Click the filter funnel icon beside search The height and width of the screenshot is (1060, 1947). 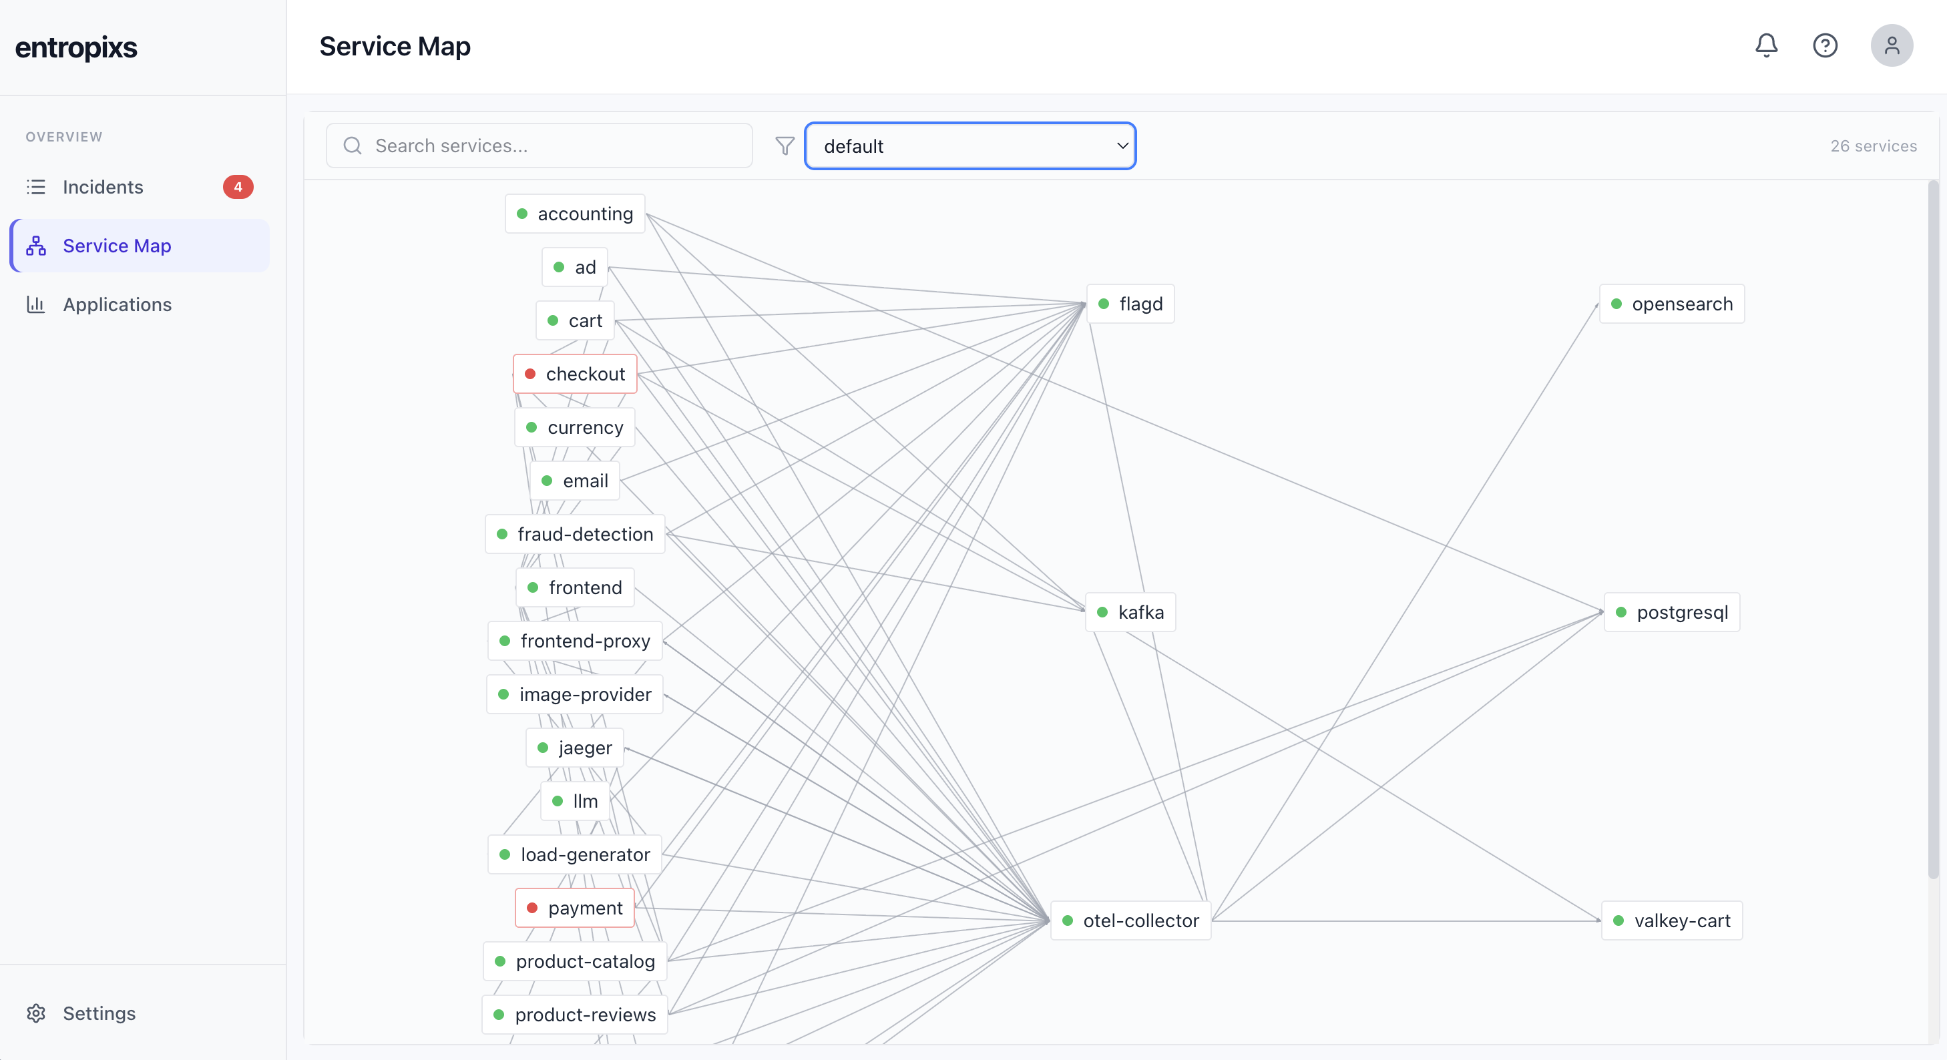[x=785, y=145]
